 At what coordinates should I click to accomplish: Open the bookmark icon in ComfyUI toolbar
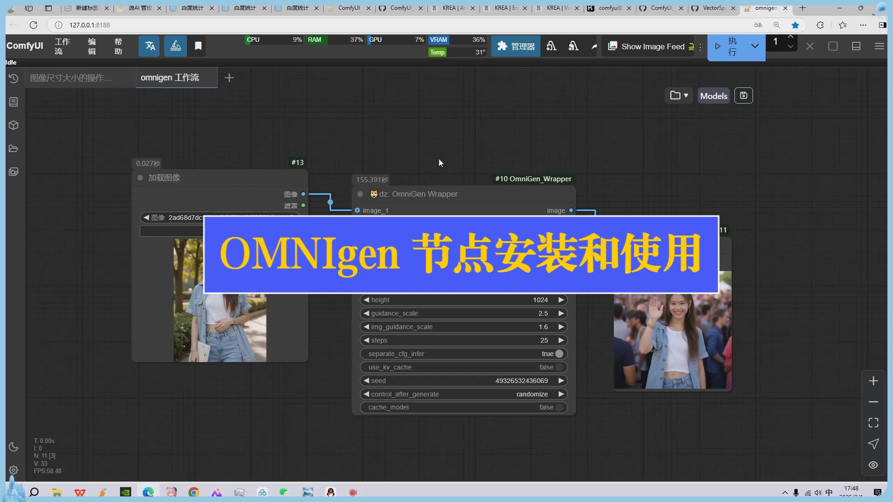[198, 46]
